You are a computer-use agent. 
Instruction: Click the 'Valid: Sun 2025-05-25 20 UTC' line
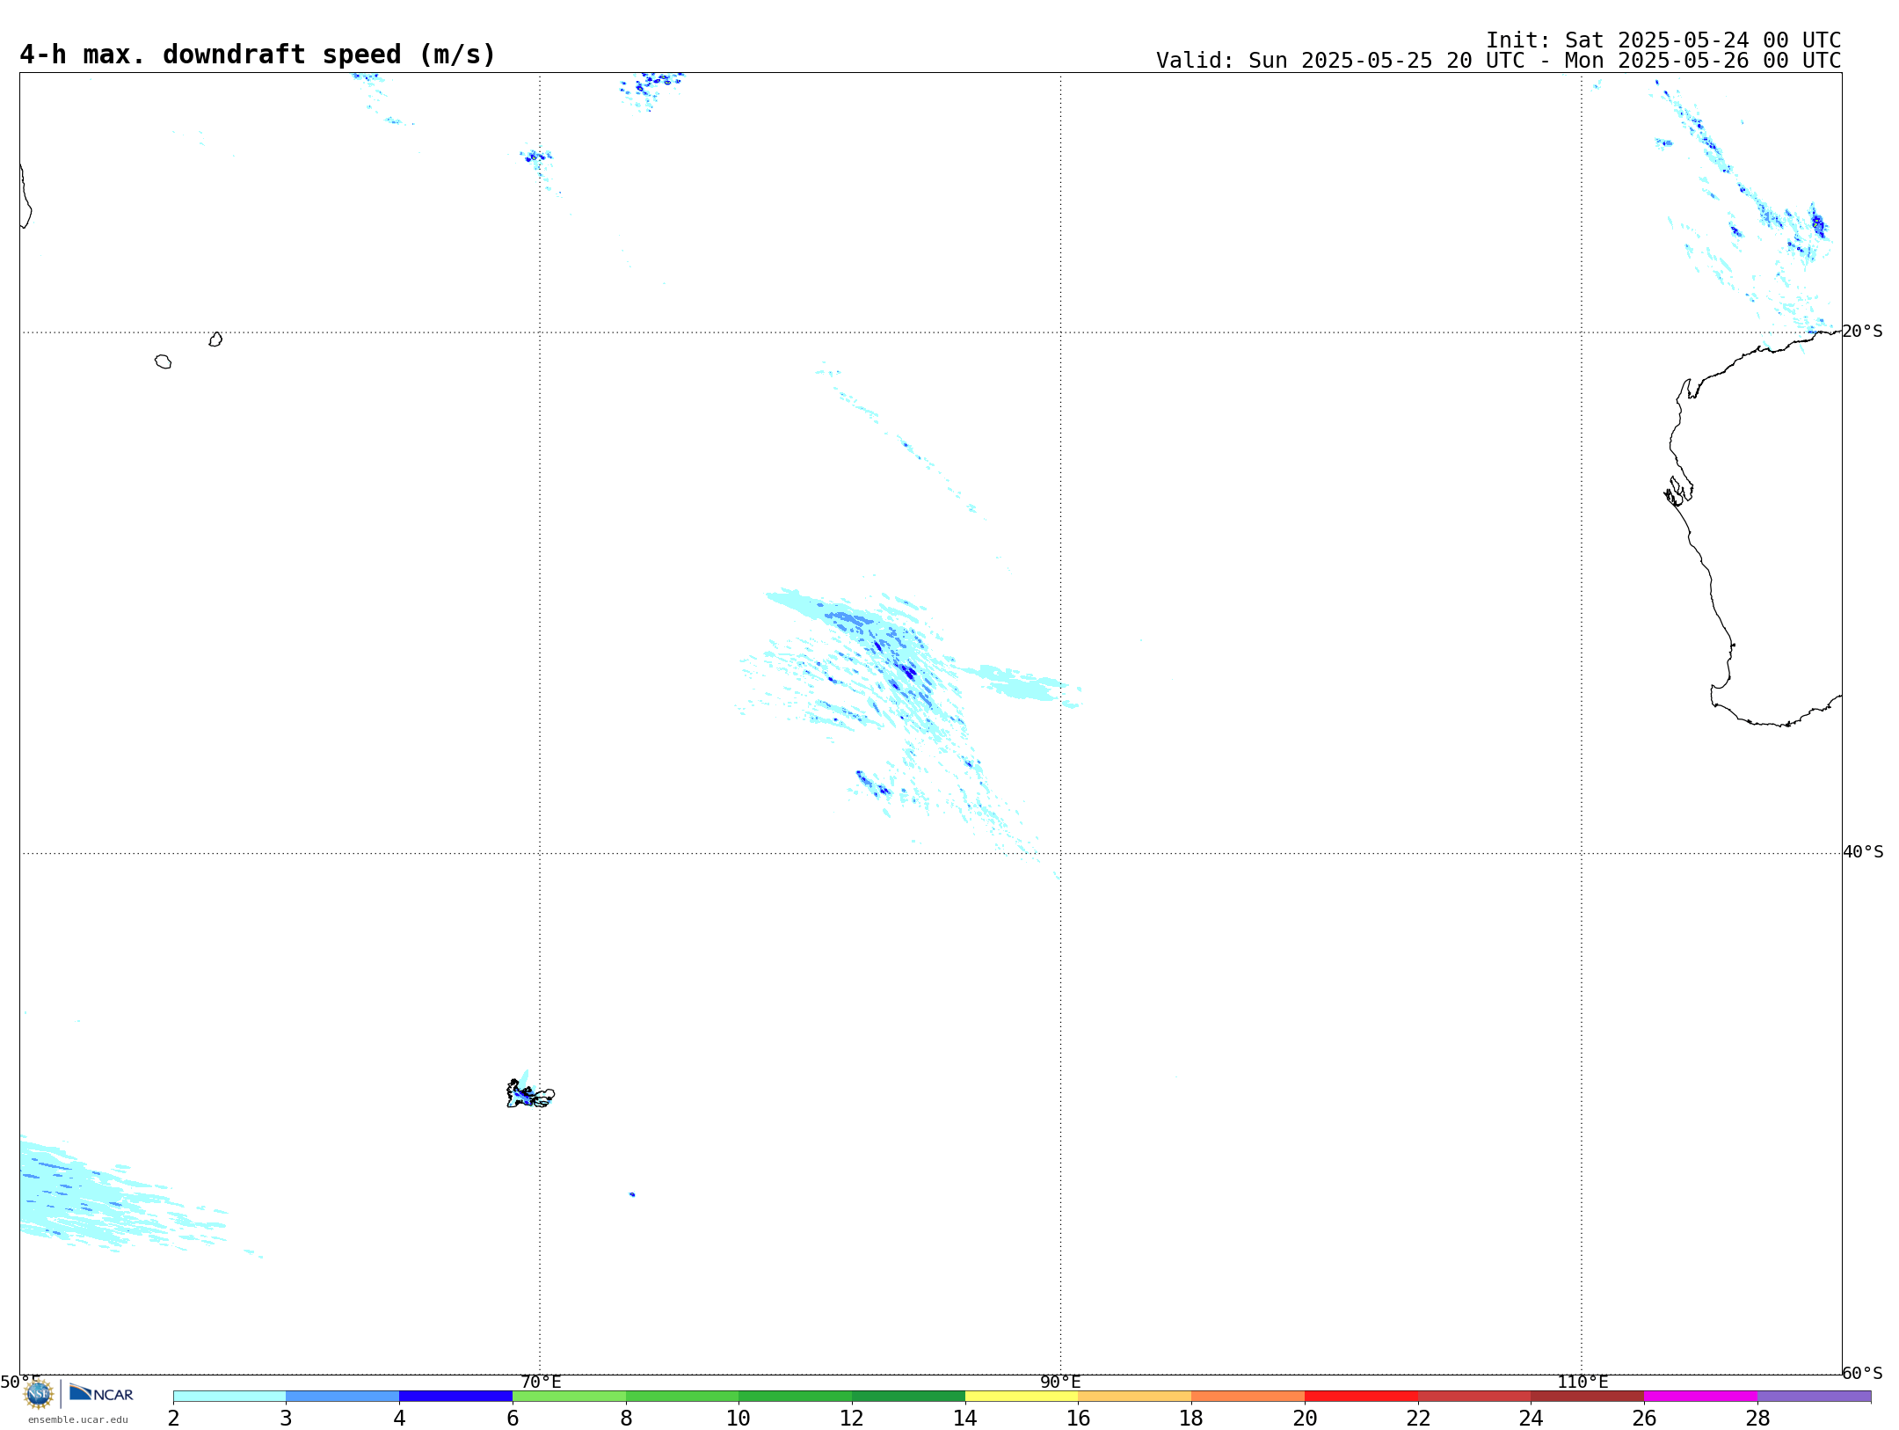click(1498, 61)
